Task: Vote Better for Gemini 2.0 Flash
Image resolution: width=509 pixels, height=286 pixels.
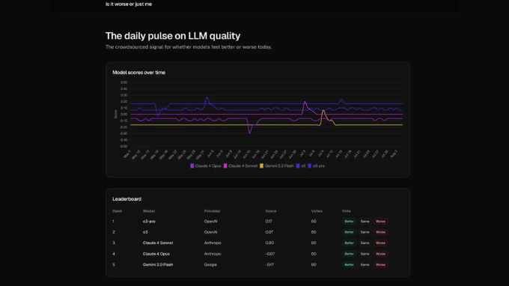Action: tap(349, 264)
